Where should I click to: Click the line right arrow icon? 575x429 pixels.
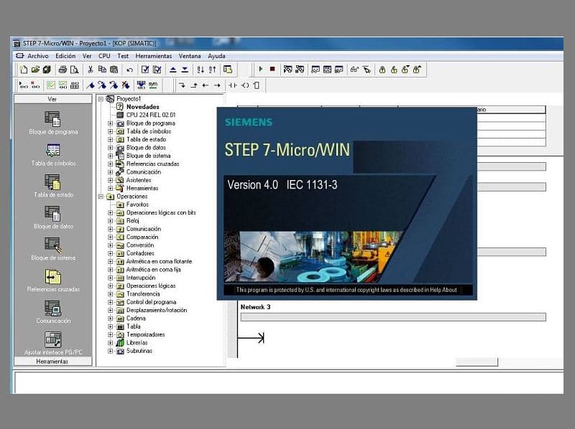[217, 85]
